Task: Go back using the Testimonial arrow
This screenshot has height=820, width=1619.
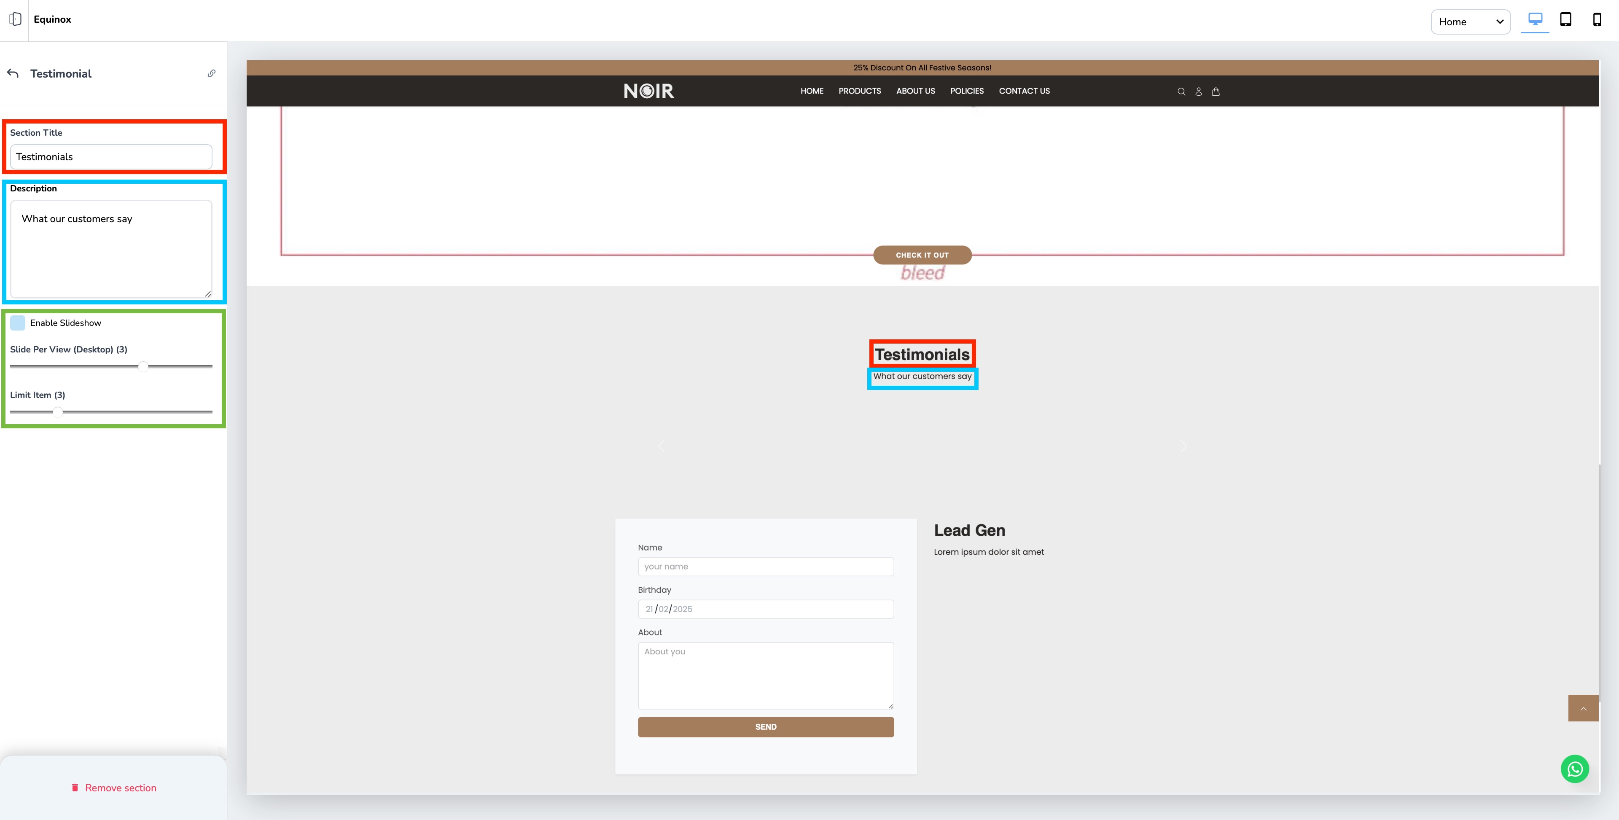Action: [13, 73]
